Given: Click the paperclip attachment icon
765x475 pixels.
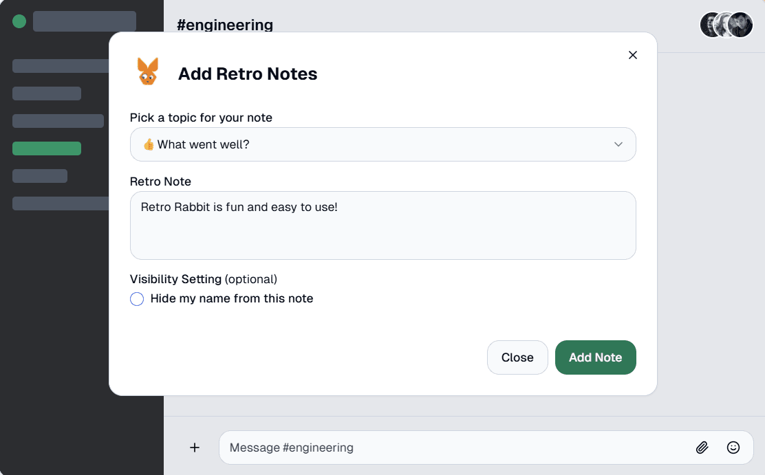Looking at the screenshot, I should click(x=702, y=448).
